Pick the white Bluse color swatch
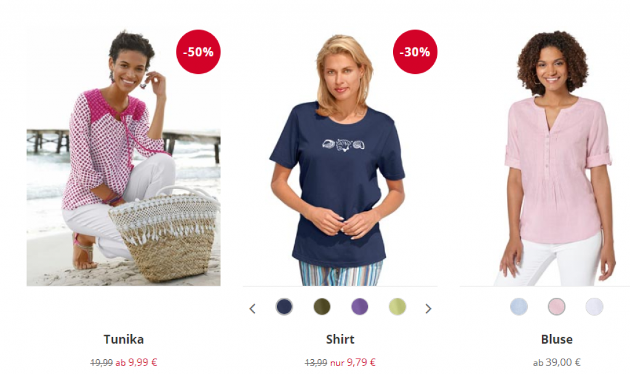The width and height of the screenshot is (630, 374). [x=594, y=307]
